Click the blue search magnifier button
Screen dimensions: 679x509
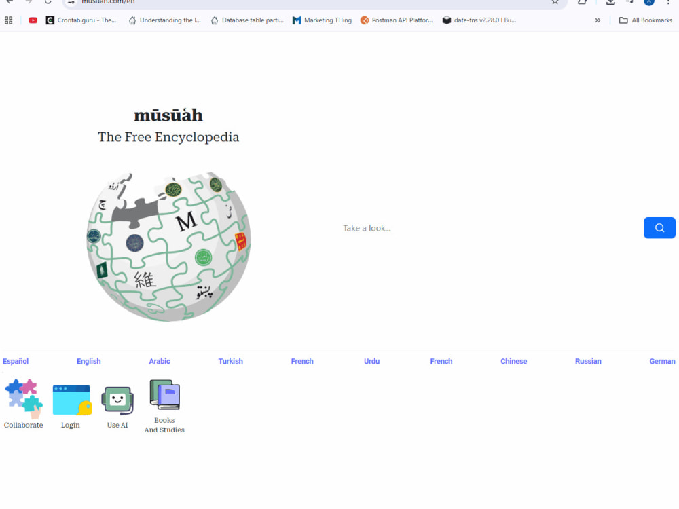pos(659,227)
